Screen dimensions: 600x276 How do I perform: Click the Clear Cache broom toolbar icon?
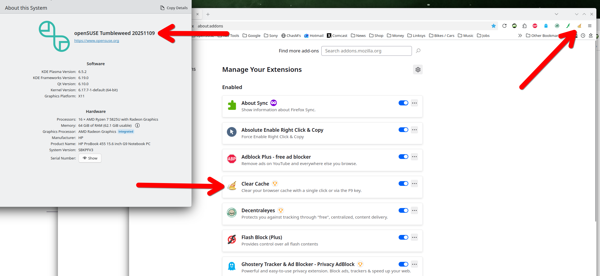coord(579,26)
